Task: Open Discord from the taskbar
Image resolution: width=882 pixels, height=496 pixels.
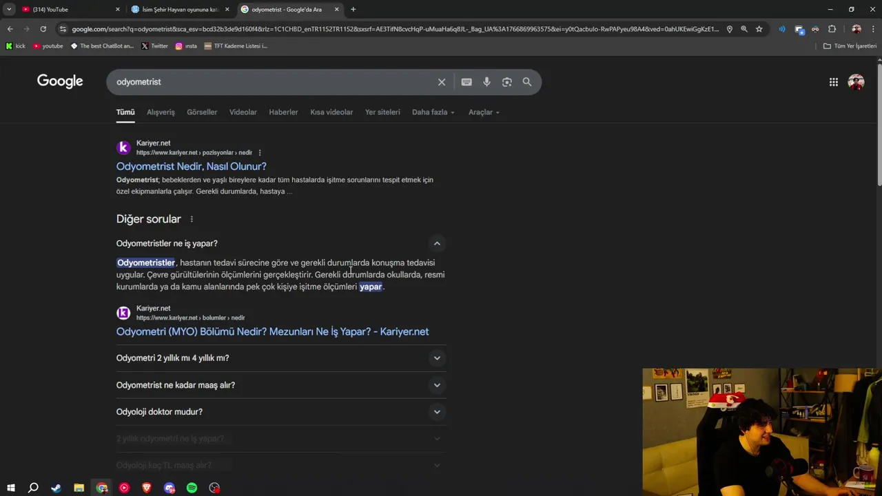Action: tap(170, 488)
